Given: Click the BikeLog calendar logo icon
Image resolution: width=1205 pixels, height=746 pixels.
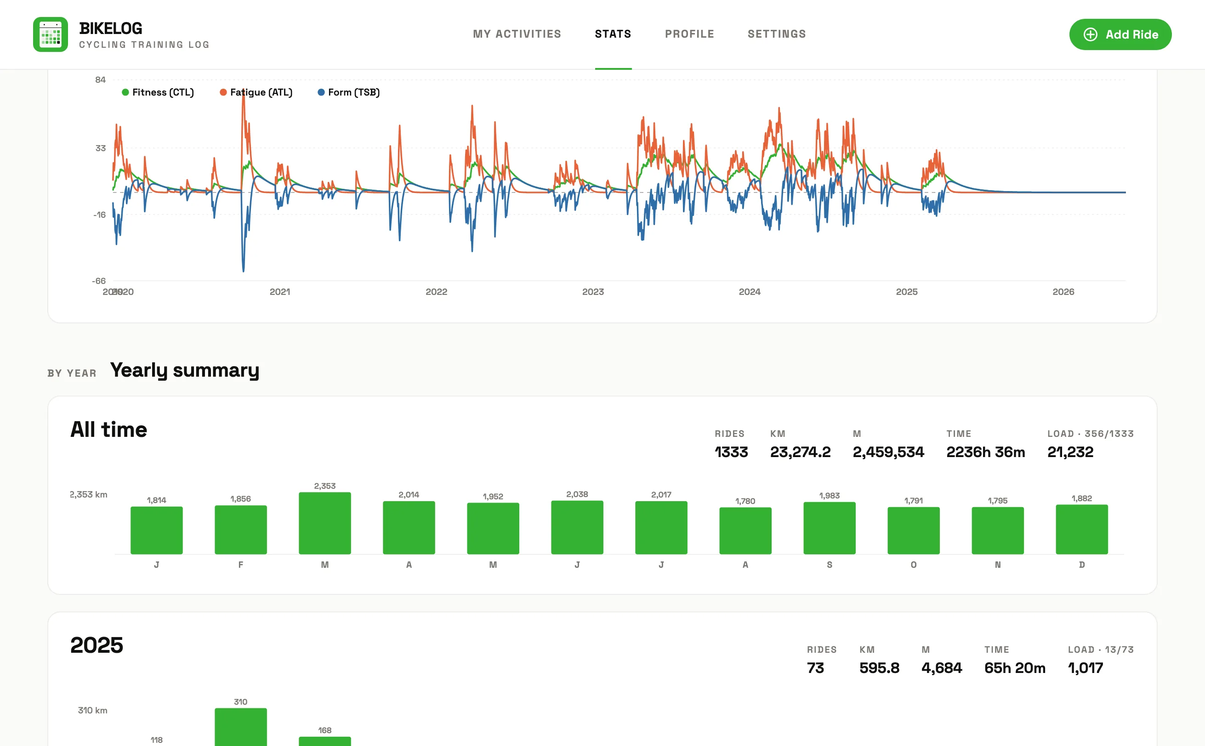Looking at the screenshot, I should [51, 34].
